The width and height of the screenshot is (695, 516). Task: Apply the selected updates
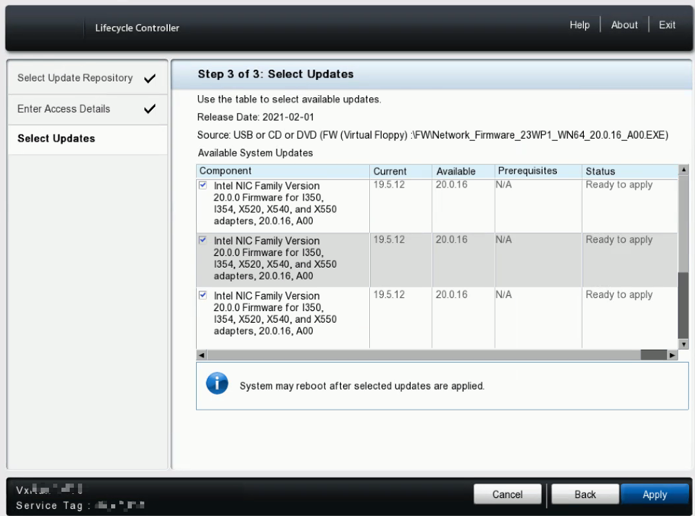(x=654, y=494)
